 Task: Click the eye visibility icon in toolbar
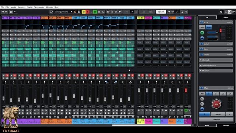173,11
